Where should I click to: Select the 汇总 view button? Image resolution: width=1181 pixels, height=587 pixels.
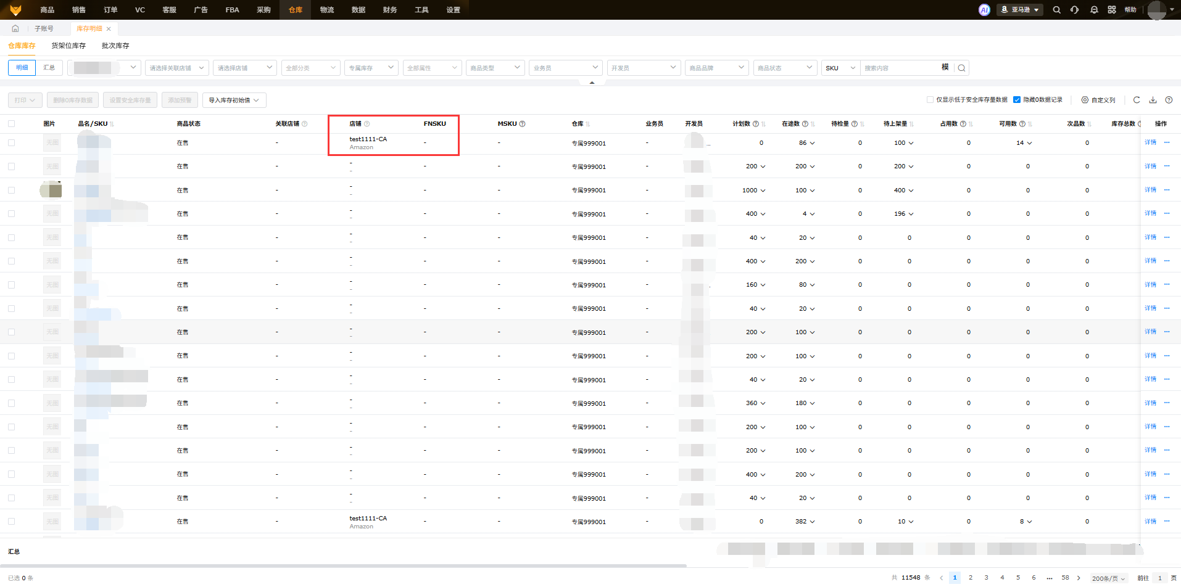49,68
